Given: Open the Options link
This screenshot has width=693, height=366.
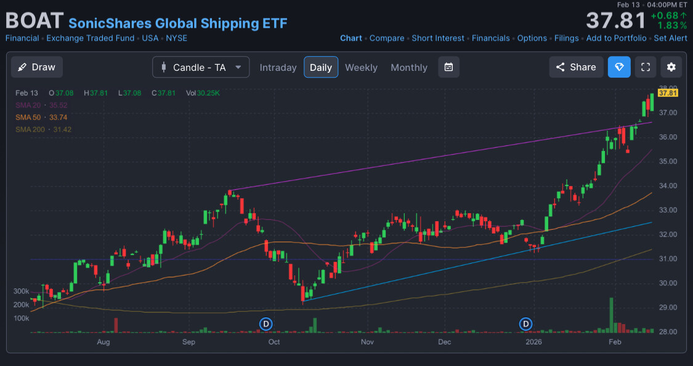Looking at the screenshot, I should point(532,38).
